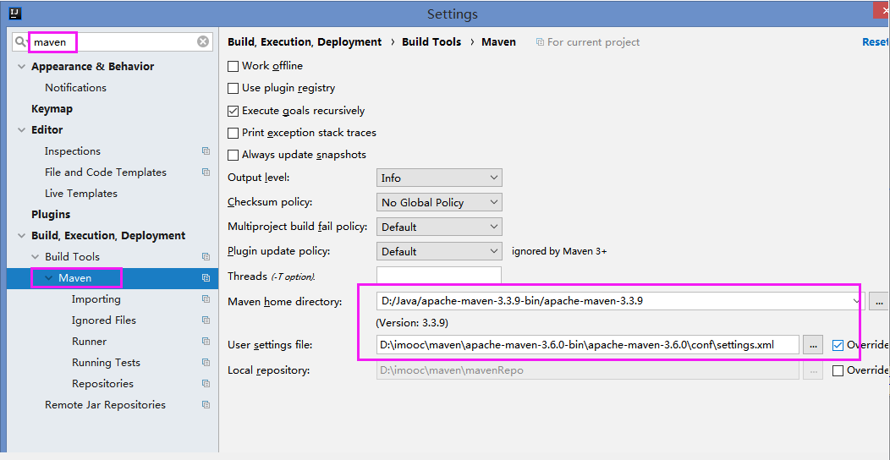Click project-level icon beside Ignored Files
890x460 pixels.
point(206,320)
